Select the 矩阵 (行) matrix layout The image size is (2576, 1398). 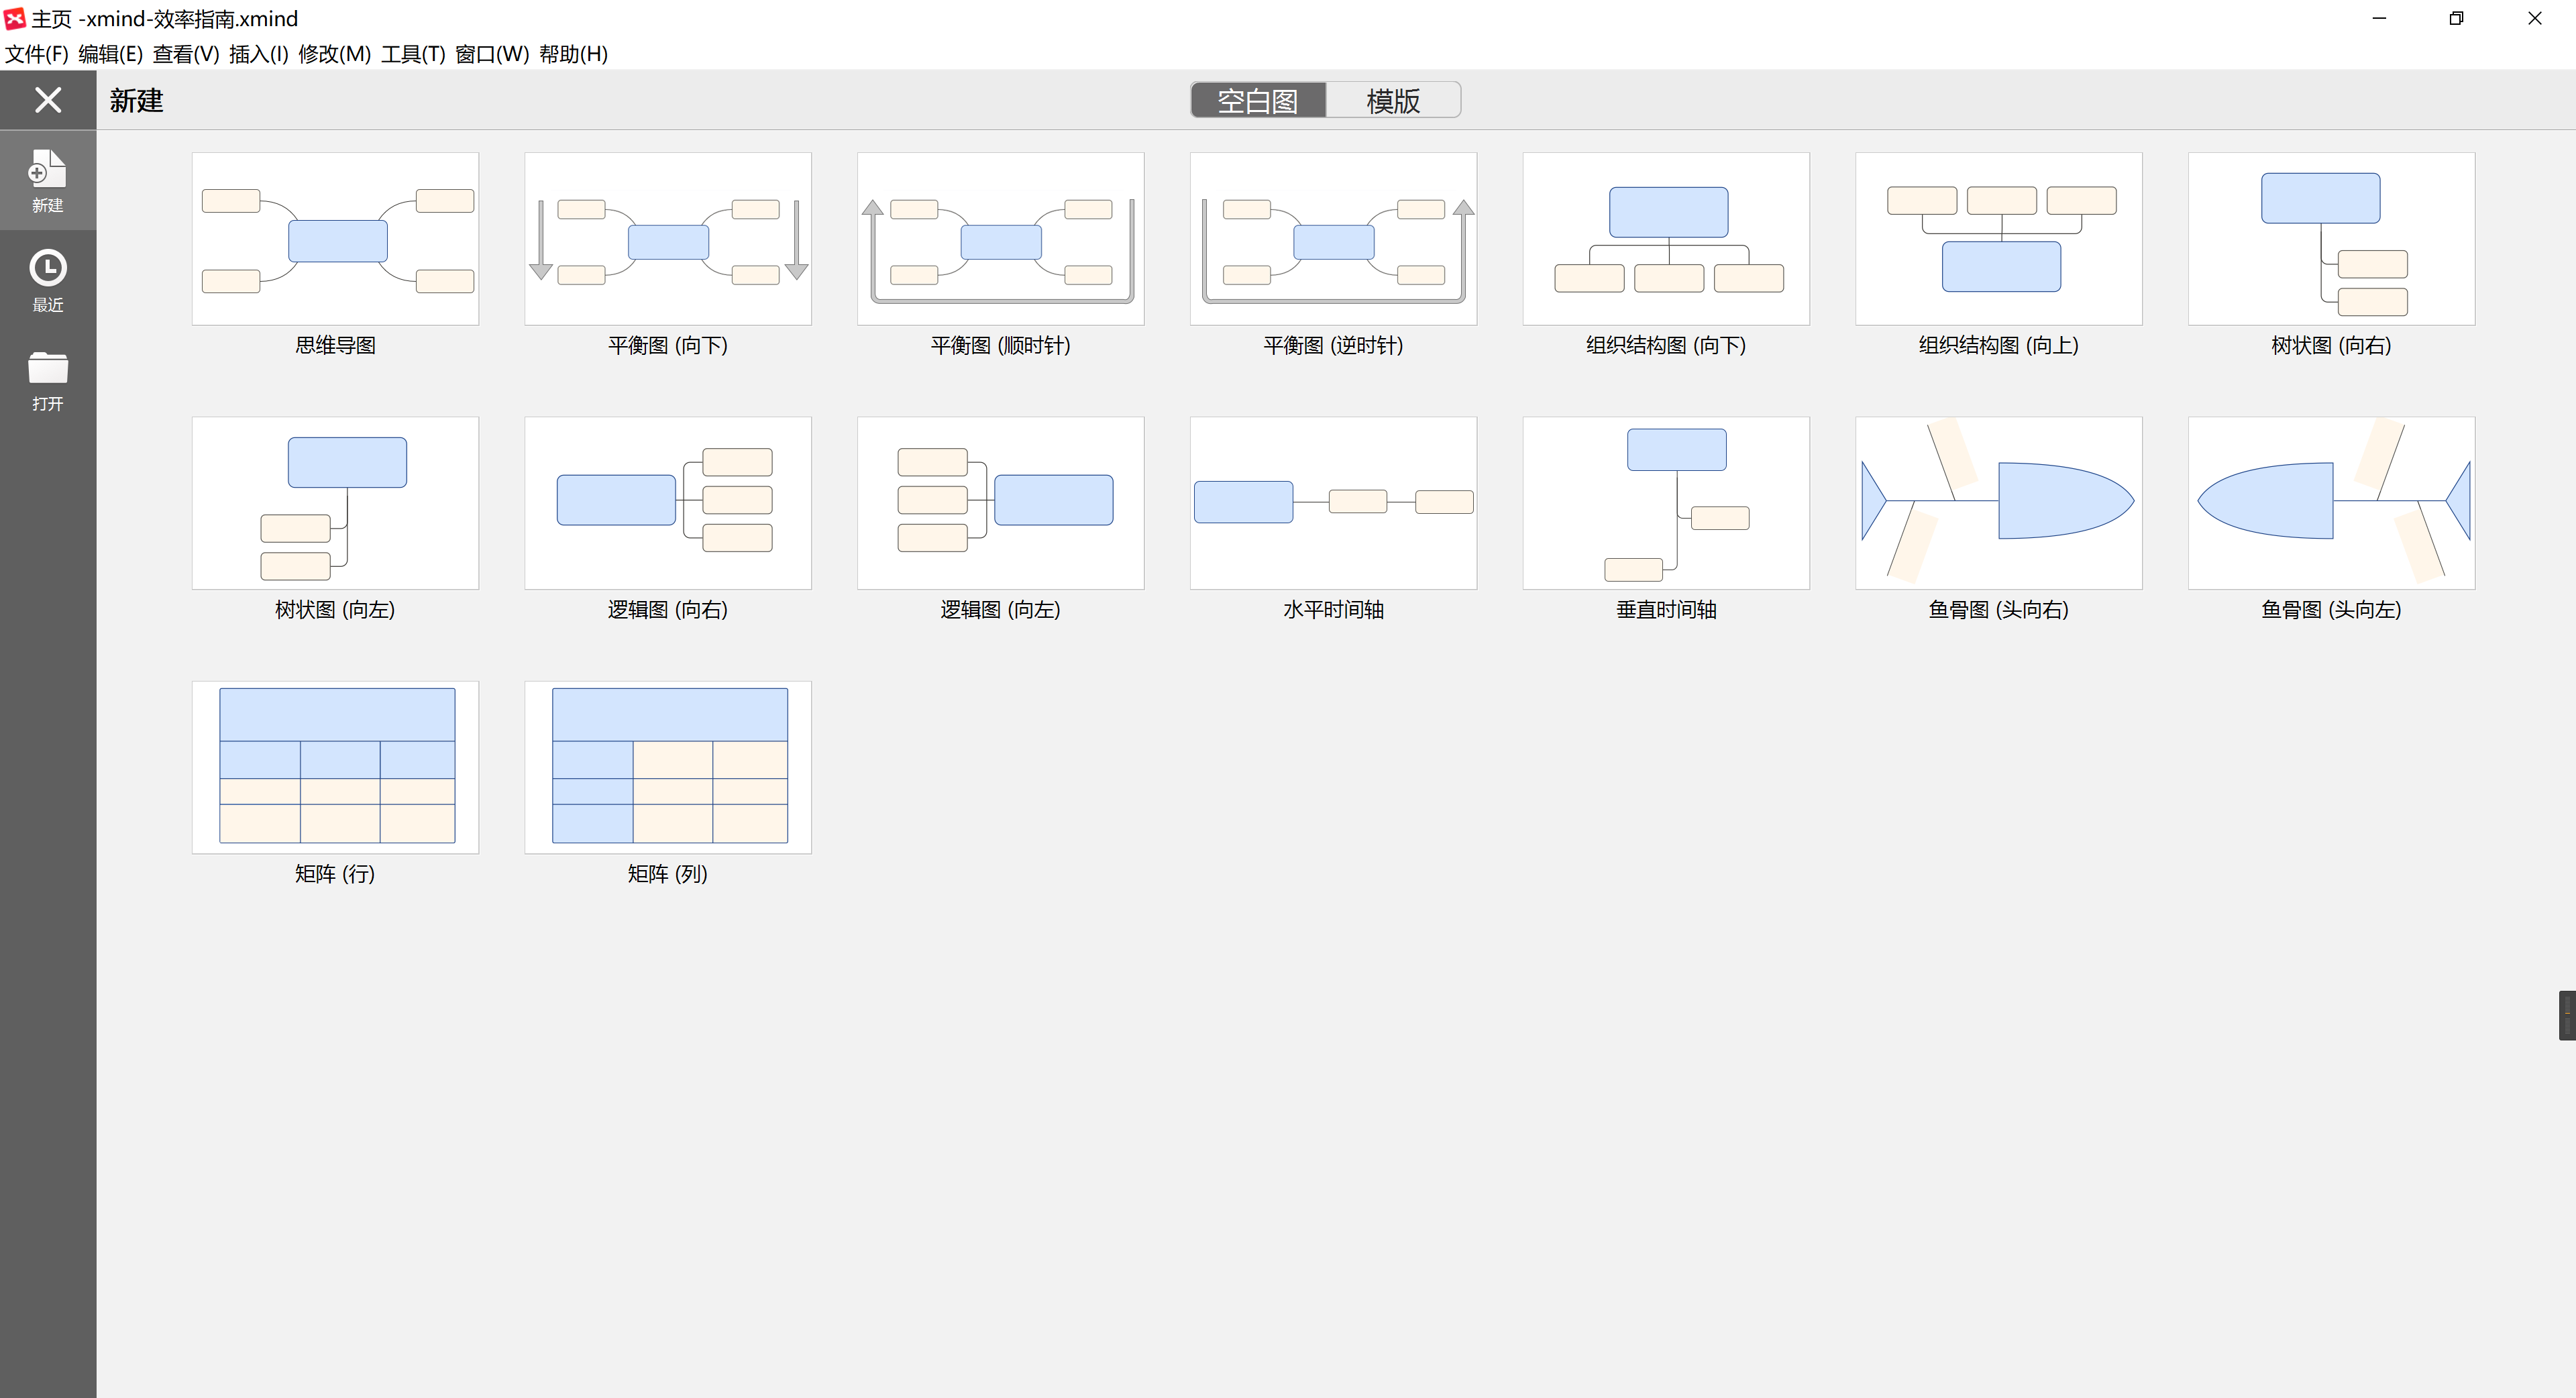(335, 767)
